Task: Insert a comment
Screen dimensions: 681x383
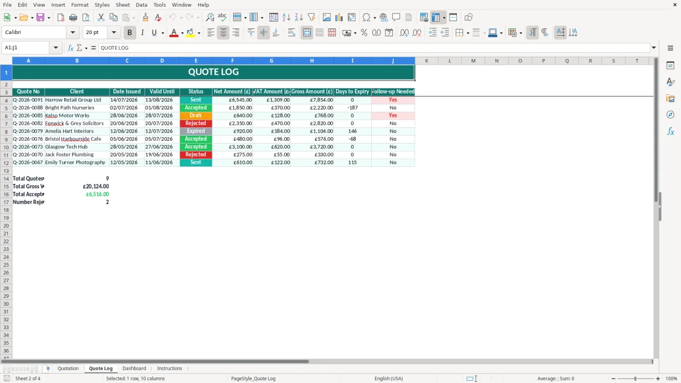Action: pos(397,18)
